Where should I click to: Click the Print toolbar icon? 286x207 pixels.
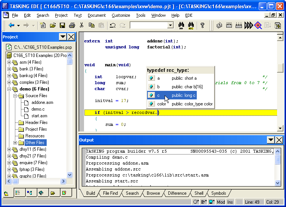click(x=72, y=25)
